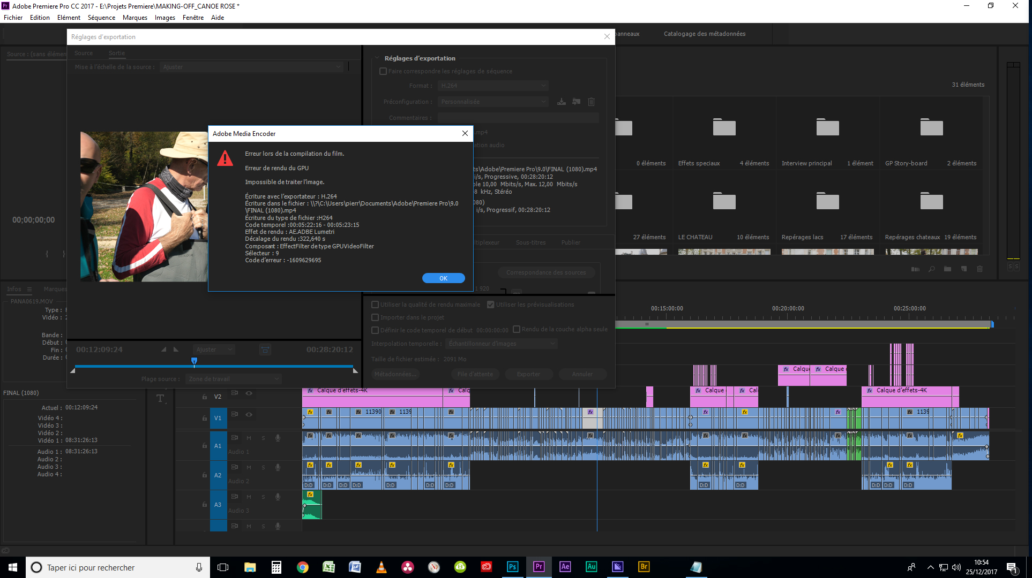Click the Exporter button
The width and height of the screenshot is (1032, 578).
528,374
